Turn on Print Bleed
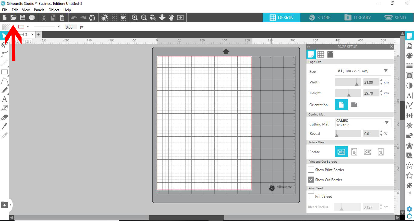This screenshot has width=414, height=221. coord(311,196)
